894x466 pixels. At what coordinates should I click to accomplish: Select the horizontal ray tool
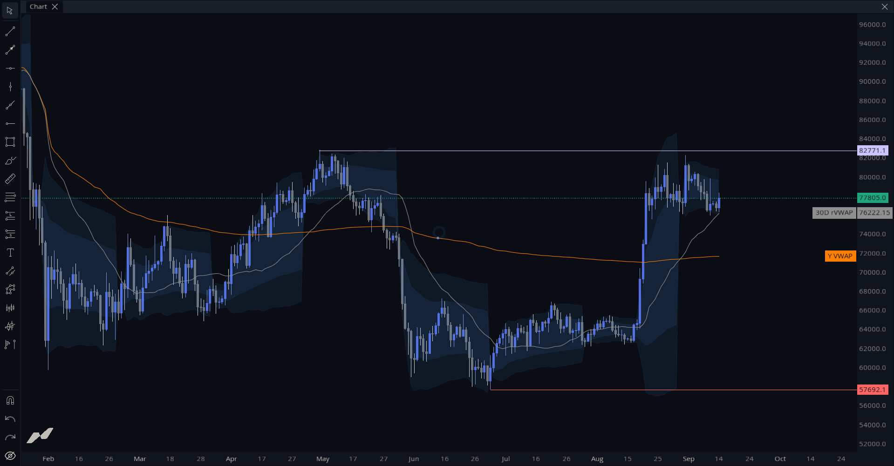point(10,123)
